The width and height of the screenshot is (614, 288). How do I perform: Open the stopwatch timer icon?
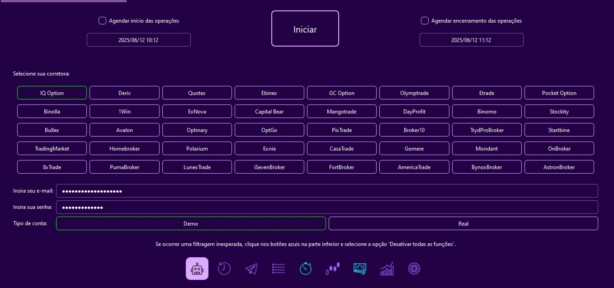click(x=306, y=269)
